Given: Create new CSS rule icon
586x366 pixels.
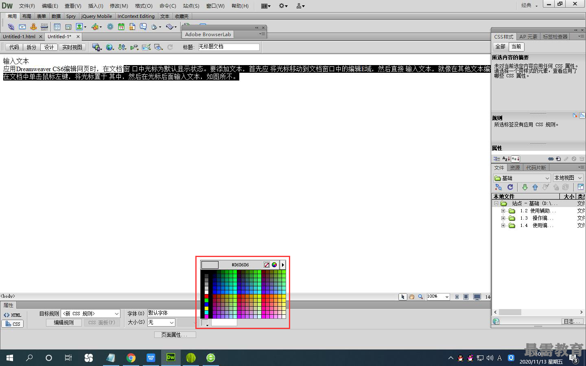Looking at the screenshot, I should [558, 159].
